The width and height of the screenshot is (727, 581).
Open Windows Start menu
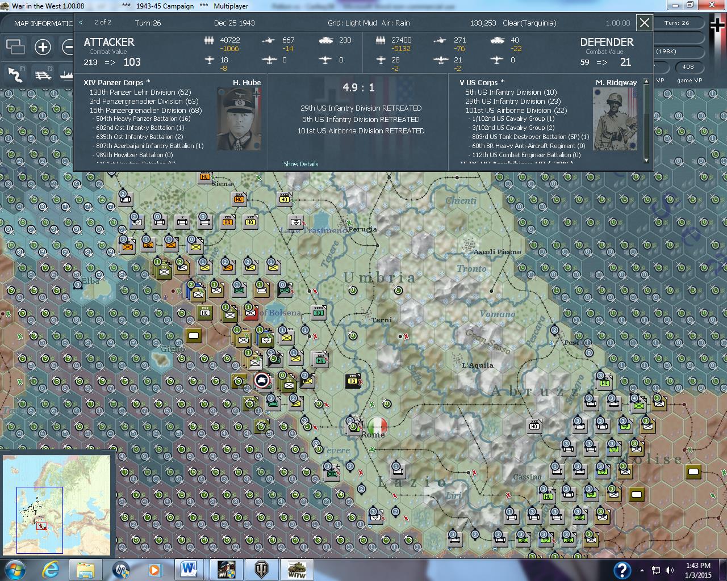tap(15, 570)
